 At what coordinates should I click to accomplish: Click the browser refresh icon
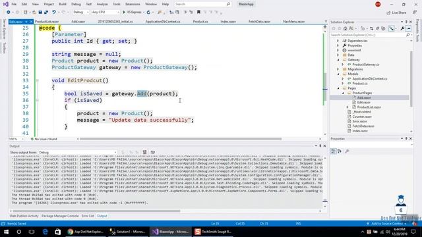point(148,12)
